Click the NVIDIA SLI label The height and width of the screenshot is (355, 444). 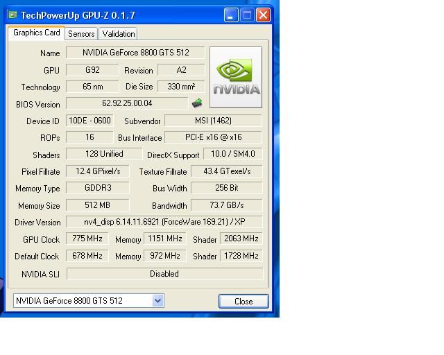tap(40, 275)
